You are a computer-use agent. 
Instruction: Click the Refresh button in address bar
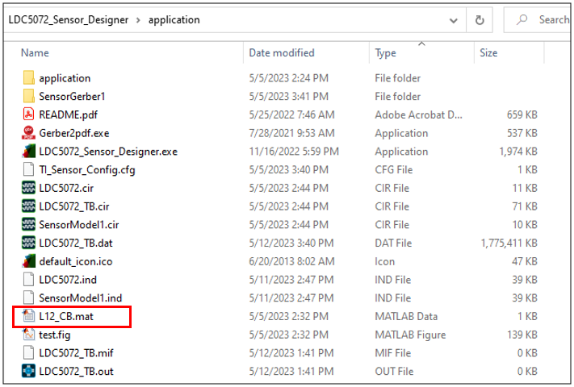tap(480, 20)
